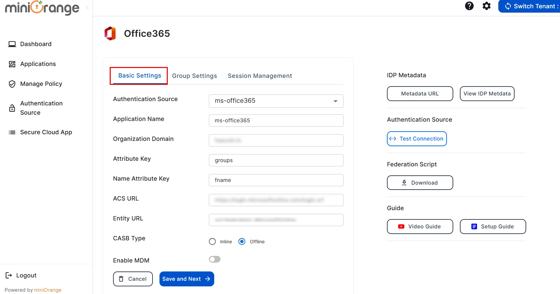Screen dimensions: 560x294
Task: Select the Inline CASB type radio
Action: (x=213, y=242)
